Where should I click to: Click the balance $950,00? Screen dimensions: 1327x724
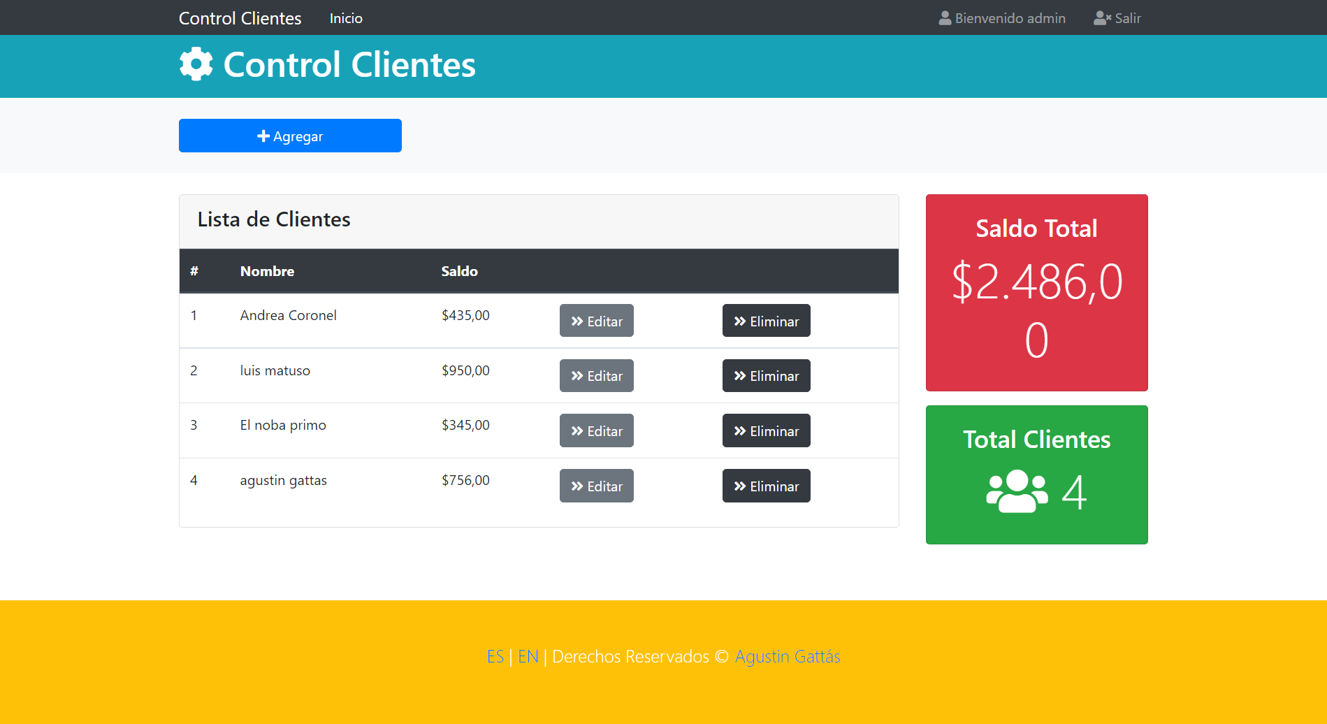click(465, 370)
